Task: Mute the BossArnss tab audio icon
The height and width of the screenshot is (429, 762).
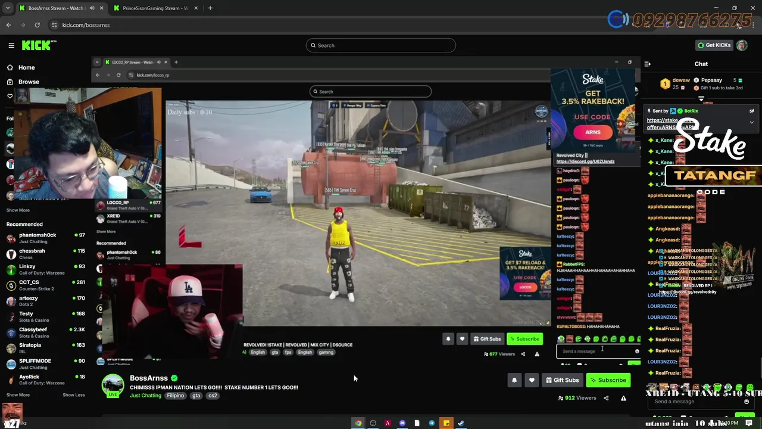Action: (x=92, y=8)
